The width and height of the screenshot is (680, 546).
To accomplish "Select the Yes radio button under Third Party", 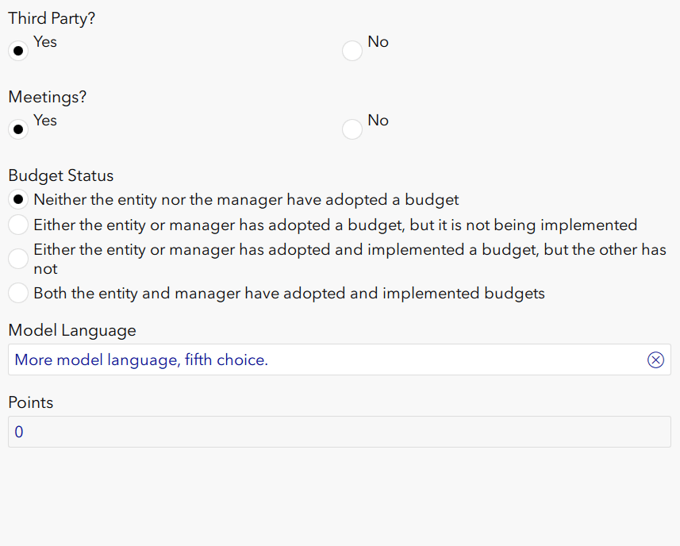I will pyautogui.click(x=18, y=52).
